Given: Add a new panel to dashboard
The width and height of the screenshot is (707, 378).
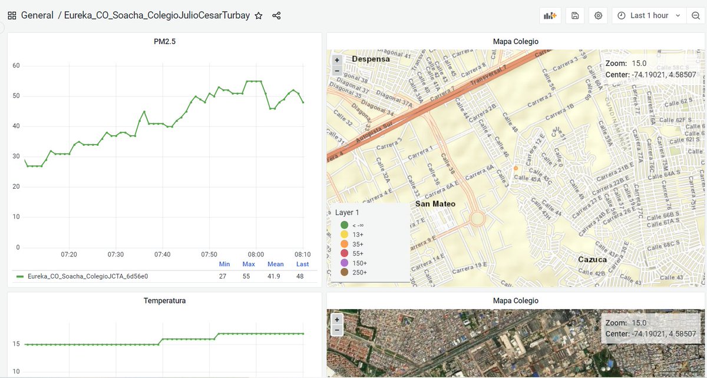Looking at the screenshot, I should [550, 16].
